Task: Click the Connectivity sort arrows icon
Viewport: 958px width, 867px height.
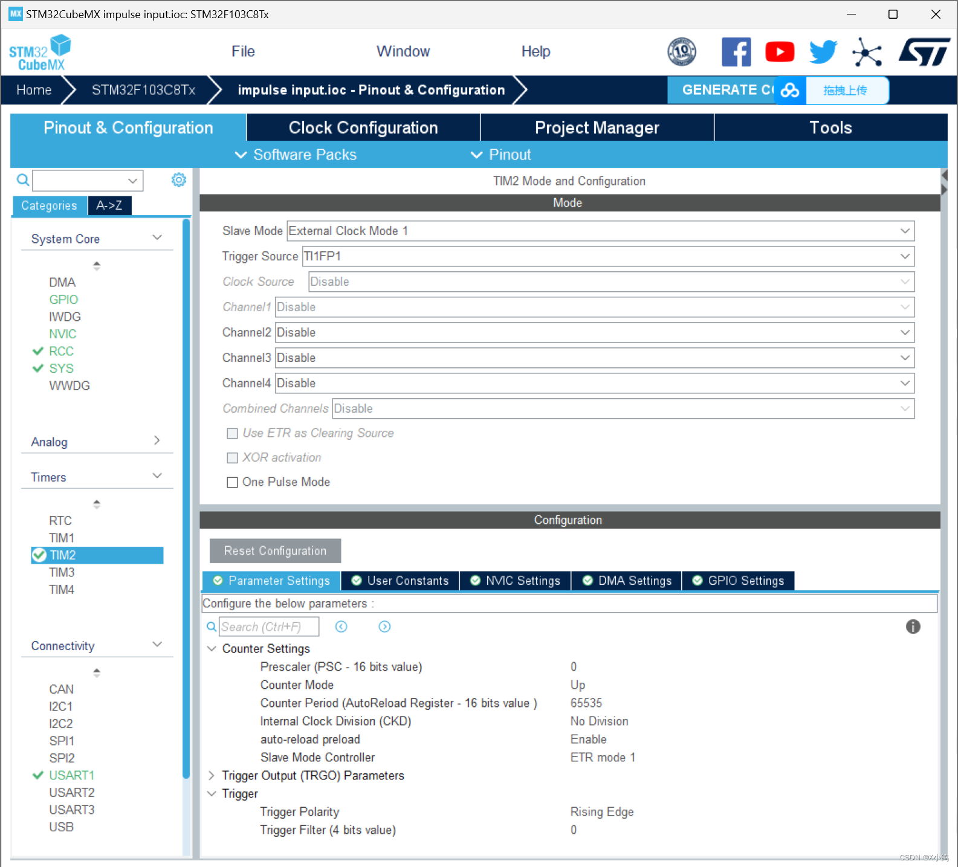Action: [97, 672]
